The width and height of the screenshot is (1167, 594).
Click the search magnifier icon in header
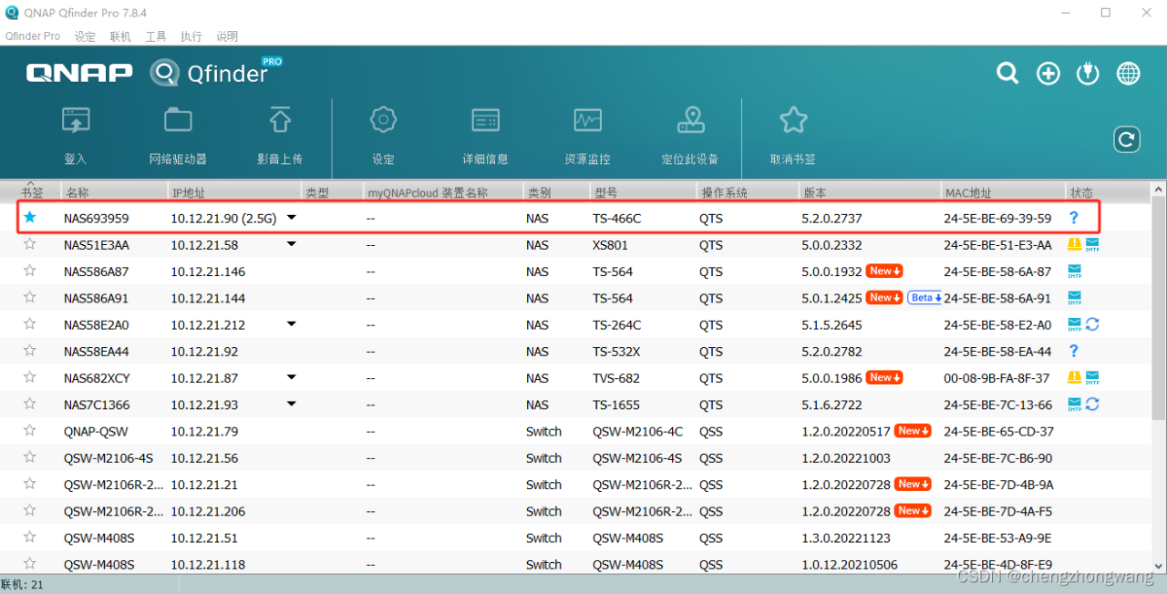click(1007, 74)
